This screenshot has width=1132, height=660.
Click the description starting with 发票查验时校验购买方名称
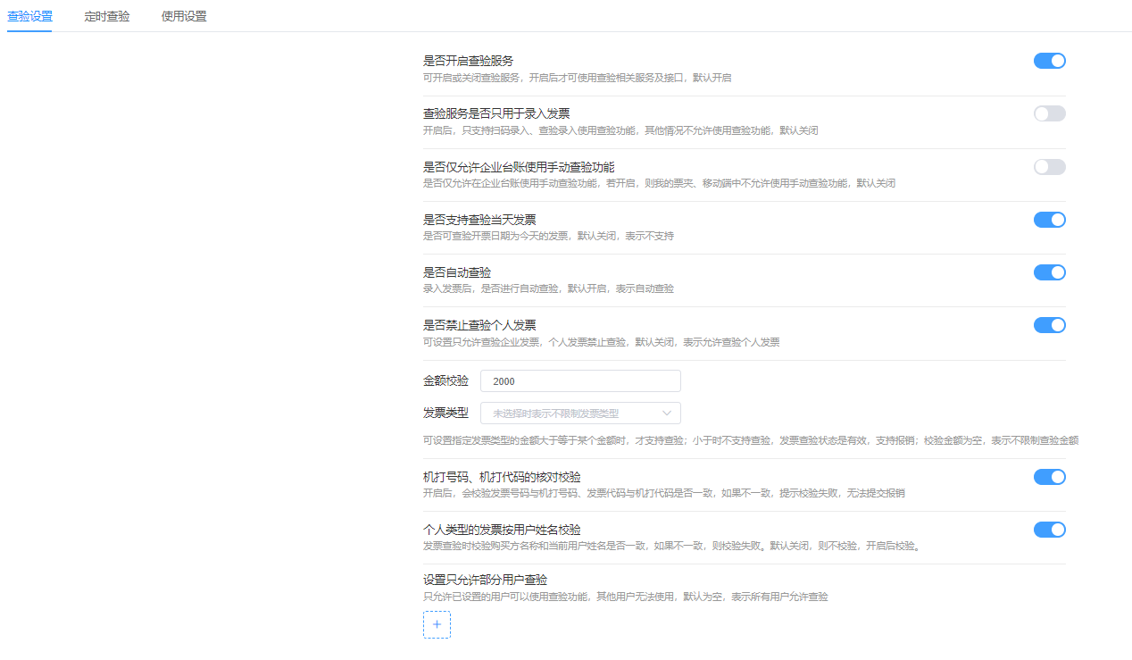pos(671,546)
